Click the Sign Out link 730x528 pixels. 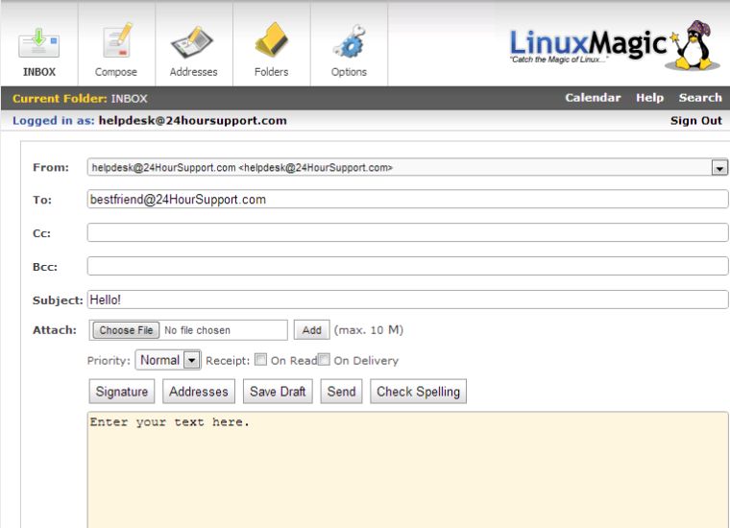(x=695, y=121)
